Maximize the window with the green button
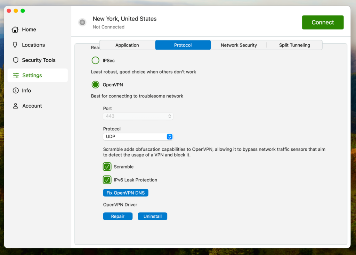 [23, 11]
